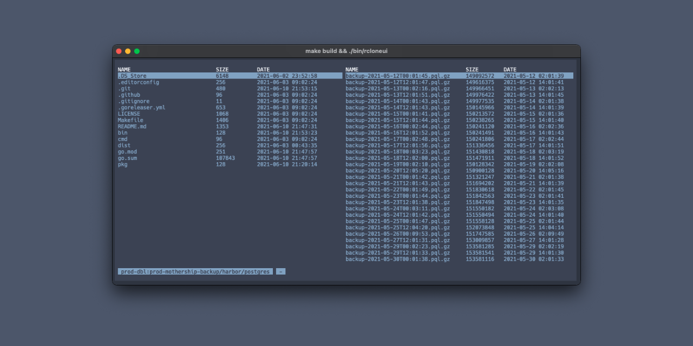Click the left pane SIZE column header
The width and height of the screenshot is (693, 346).
222,70
